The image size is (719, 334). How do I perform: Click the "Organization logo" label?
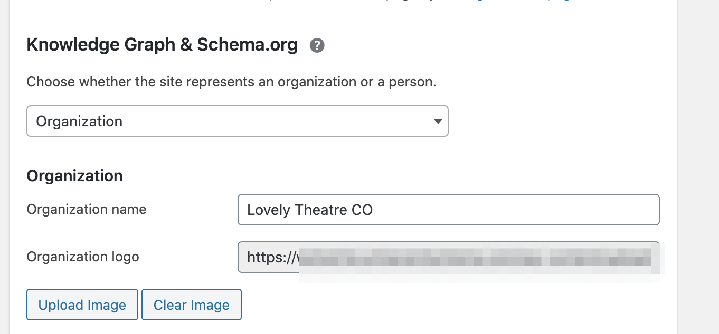pos(83,257)
